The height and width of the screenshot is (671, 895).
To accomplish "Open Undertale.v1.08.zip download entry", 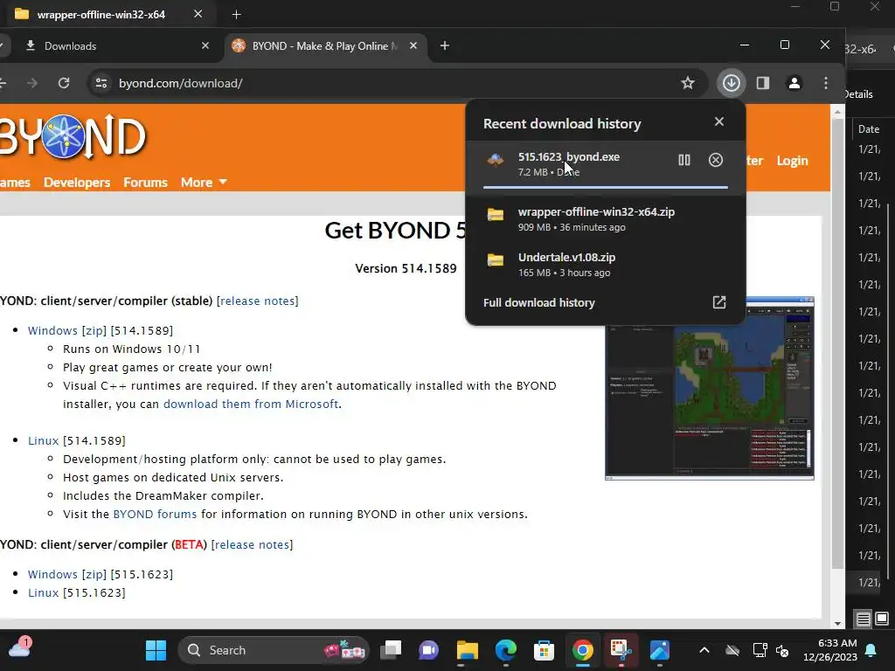I will click(606, 265).
